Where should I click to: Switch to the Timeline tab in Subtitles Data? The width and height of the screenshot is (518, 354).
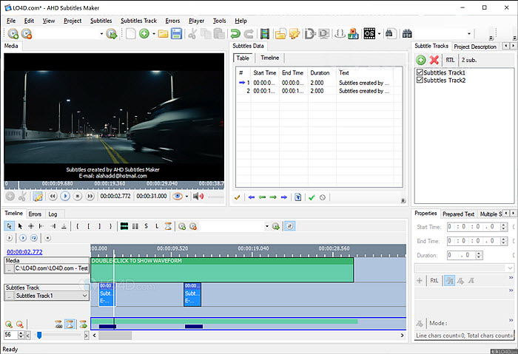269,58
